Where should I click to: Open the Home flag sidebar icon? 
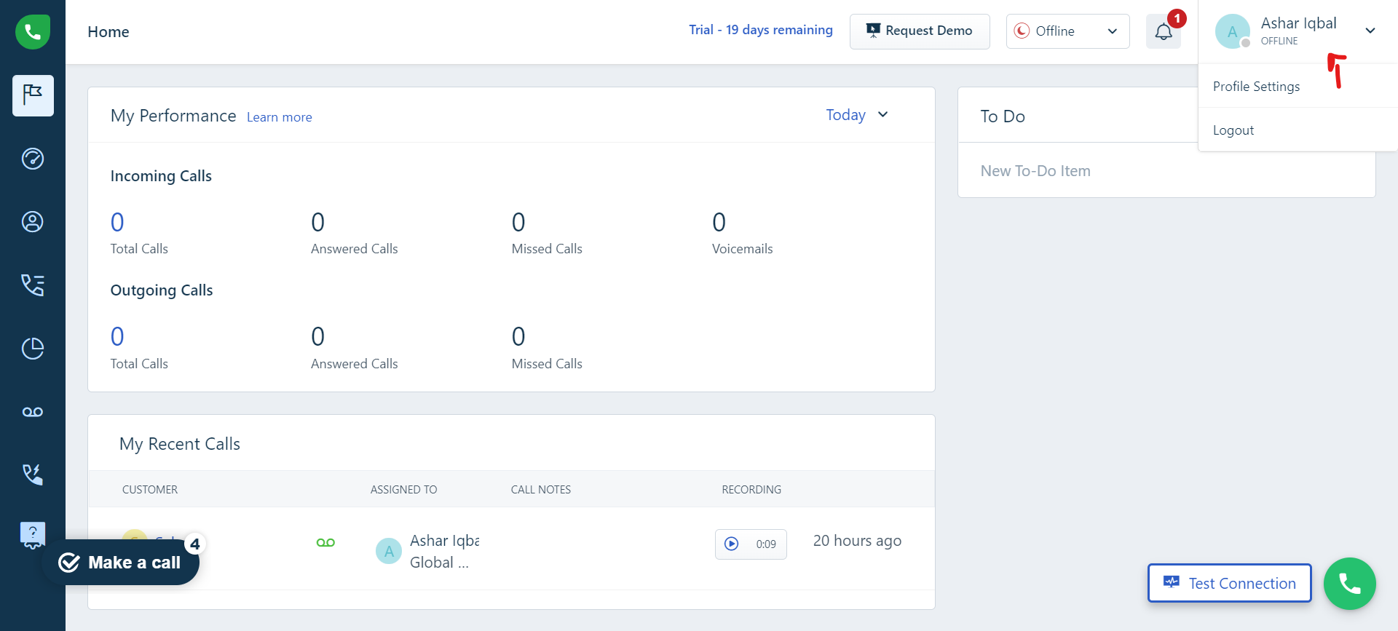coord(33,95)
